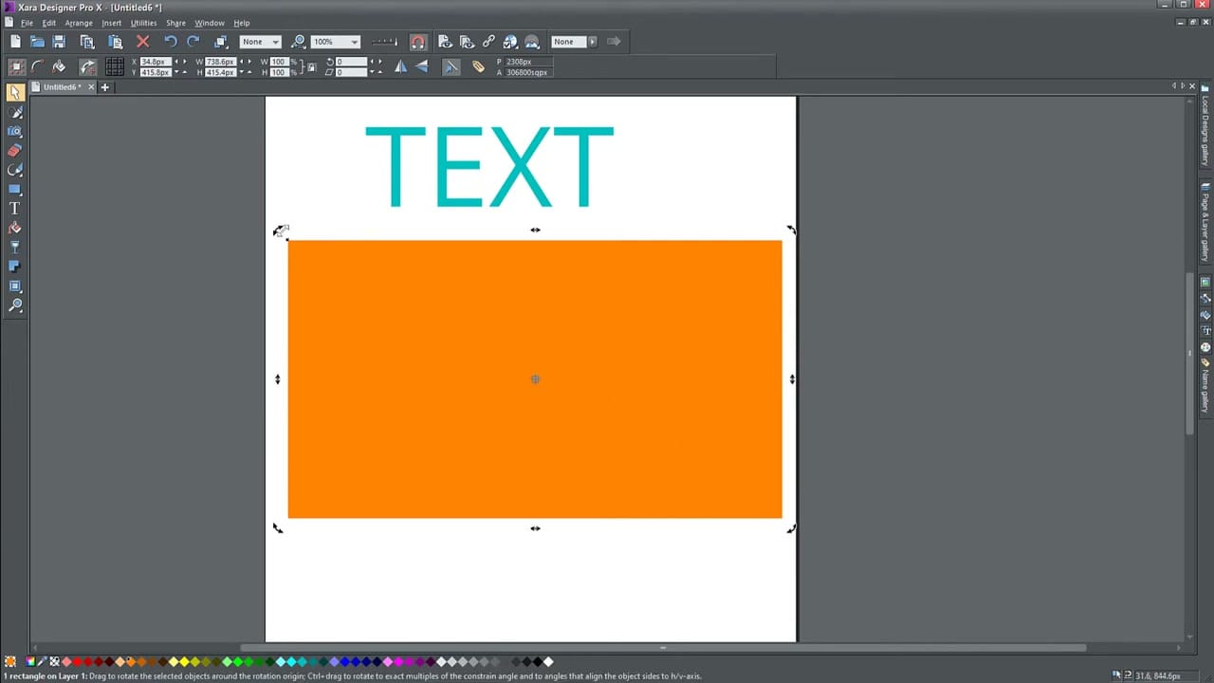1214x683 pixels.
Task: Select the Rectangle tool
Action: 15,189
